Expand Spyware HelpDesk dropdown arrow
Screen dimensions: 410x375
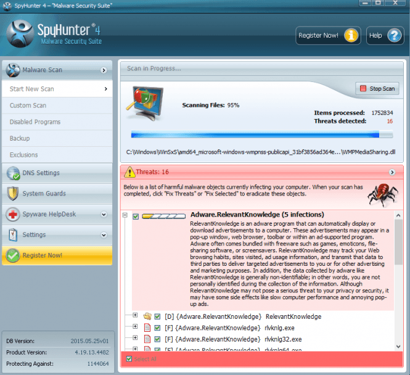pyautogui.click(x=104, y=215)
